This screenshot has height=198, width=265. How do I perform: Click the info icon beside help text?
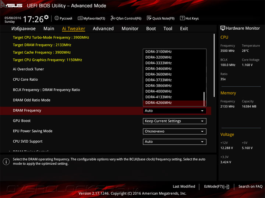tap(6, 162)
